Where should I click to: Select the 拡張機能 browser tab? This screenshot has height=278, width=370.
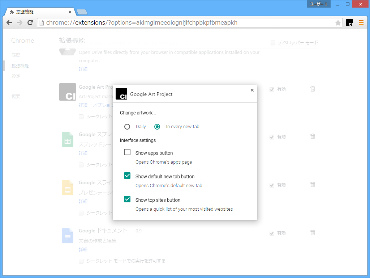pyautogui.click(x=40, y=12)
